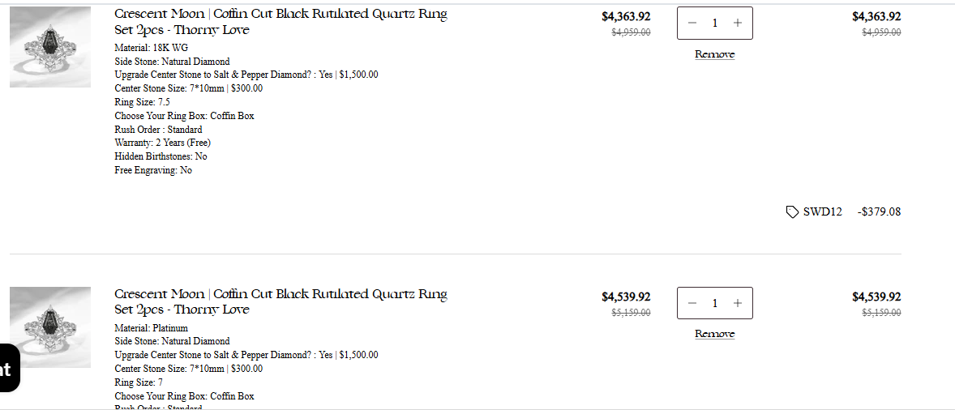Increase quantity of the Platinum ring
The height and width of the screenshot is (410, 955).
(737, 303)
